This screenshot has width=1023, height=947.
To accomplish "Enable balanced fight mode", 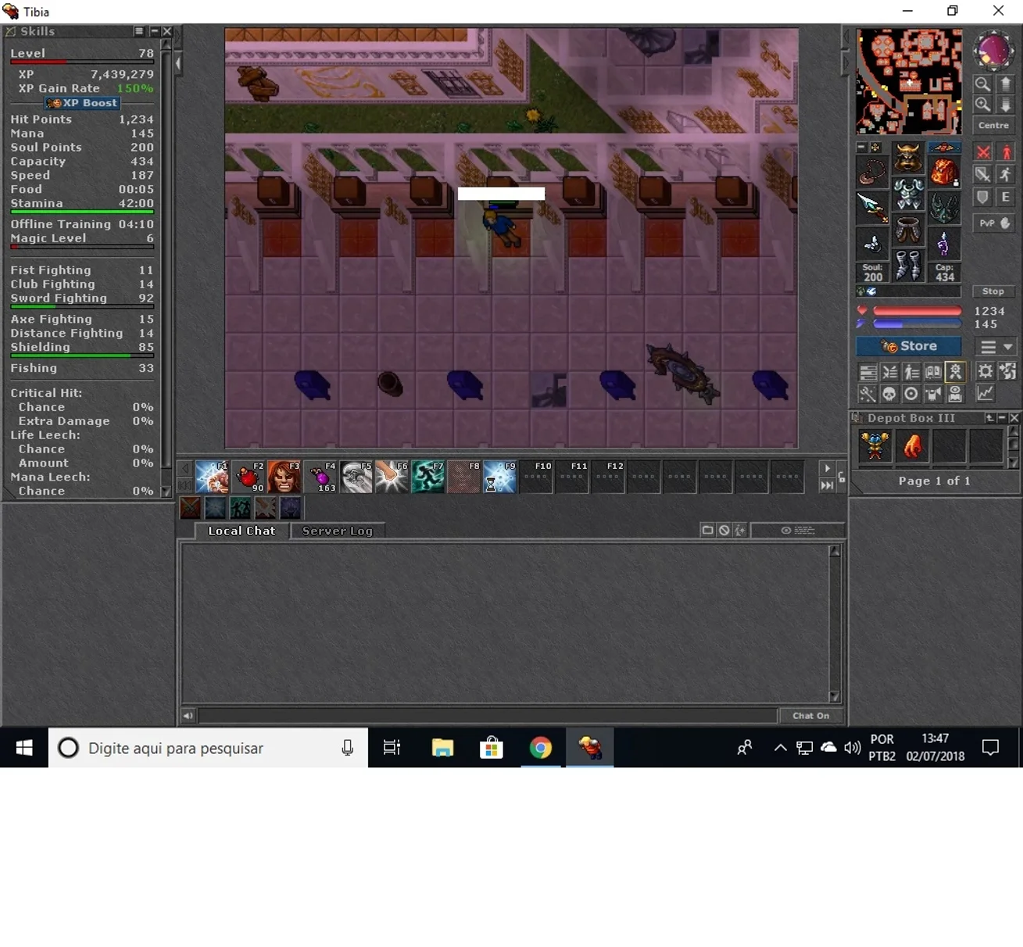I will coord(983,175).
